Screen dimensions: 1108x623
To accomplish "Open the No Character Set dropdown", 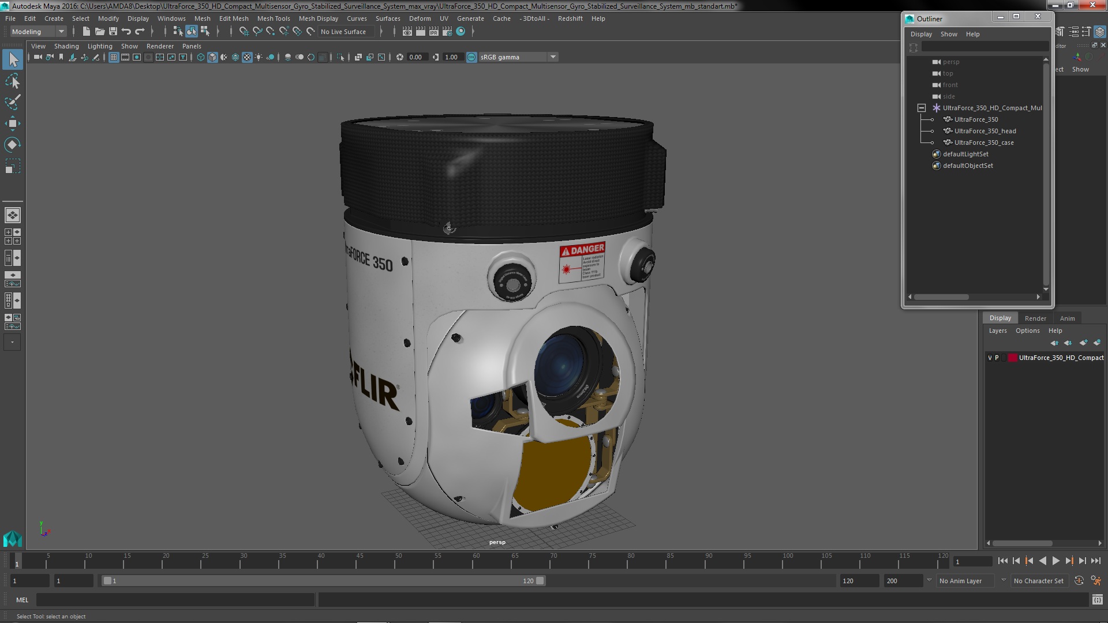I will pos(1039,581).
